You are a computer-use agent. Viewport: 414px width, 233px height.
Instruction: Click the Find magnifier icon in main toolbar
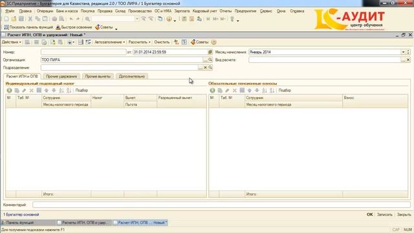point(87,19)
